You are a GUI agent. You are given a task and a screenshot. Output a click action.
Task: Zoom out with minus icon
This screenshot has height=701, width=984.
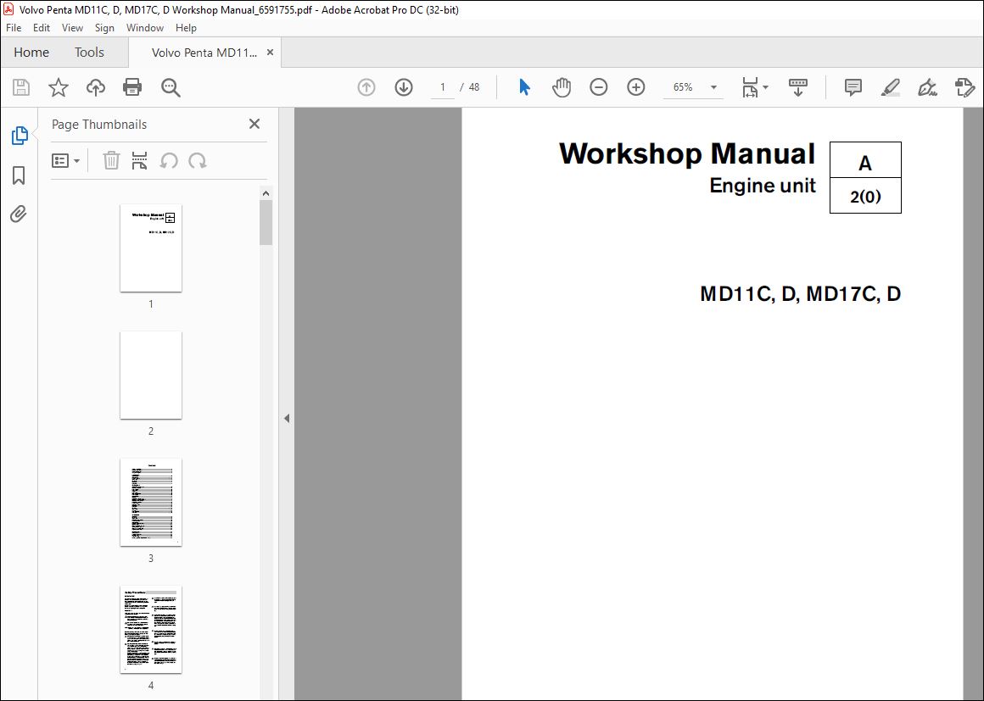(599, 87)
